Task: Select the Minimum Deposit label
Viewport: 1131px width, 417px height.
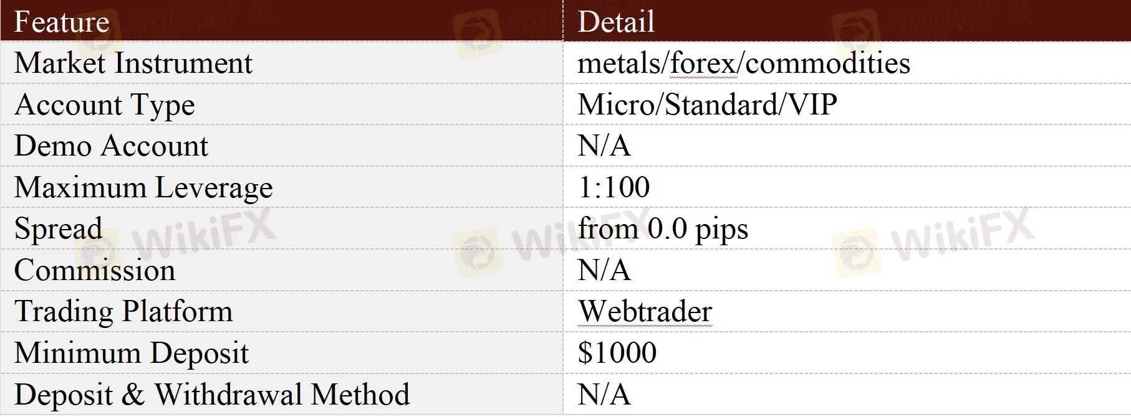Action: click(x=131, y=353)
